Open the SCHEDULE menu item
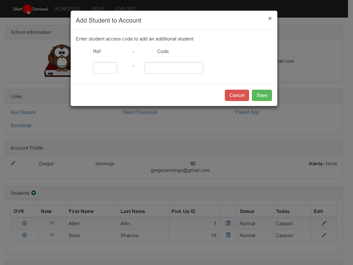Screen dimensions: 353x265 coord(68,9)
